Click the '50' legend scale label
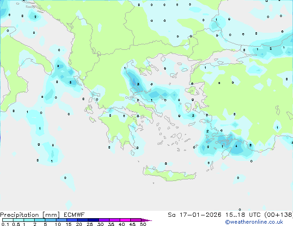293x226 pixels. click(x=143, y=224)
